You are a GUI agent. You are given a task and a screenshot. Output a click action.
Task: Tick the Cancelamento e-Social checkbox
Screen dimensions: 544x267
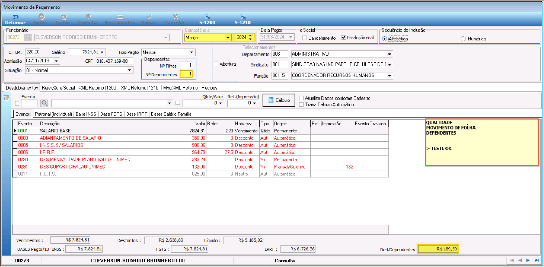304,38
